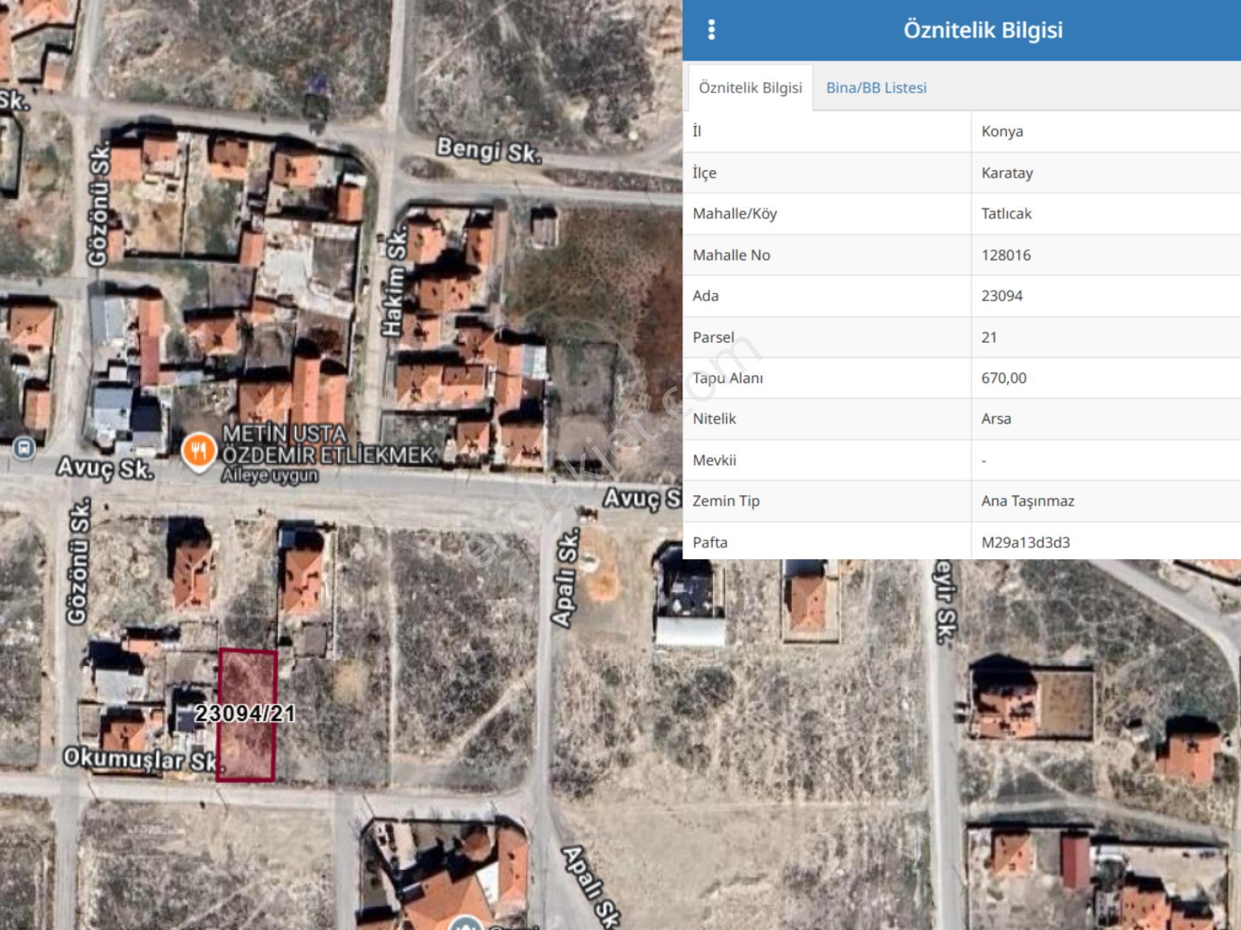Click the Mahalle No value 128016
Screen dimensions: 1241x930
point(1006,255)
